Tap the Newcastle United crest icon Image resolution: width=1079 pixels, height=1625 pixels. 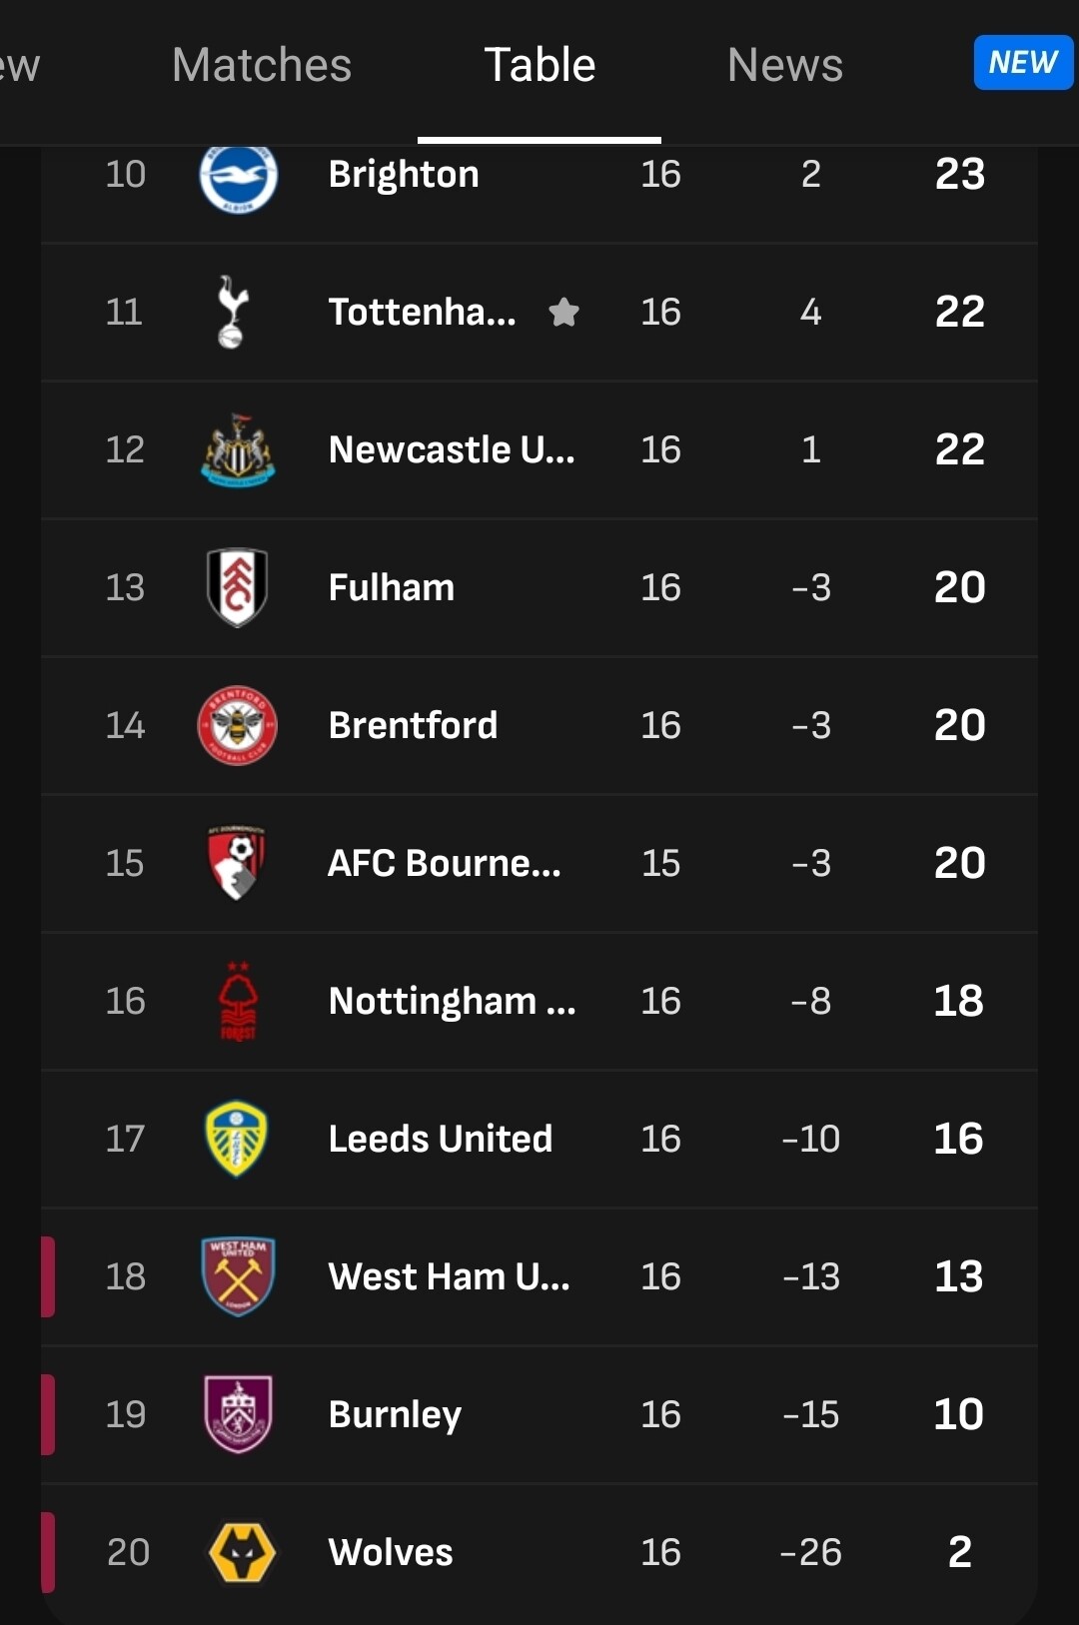coord(238,450)
